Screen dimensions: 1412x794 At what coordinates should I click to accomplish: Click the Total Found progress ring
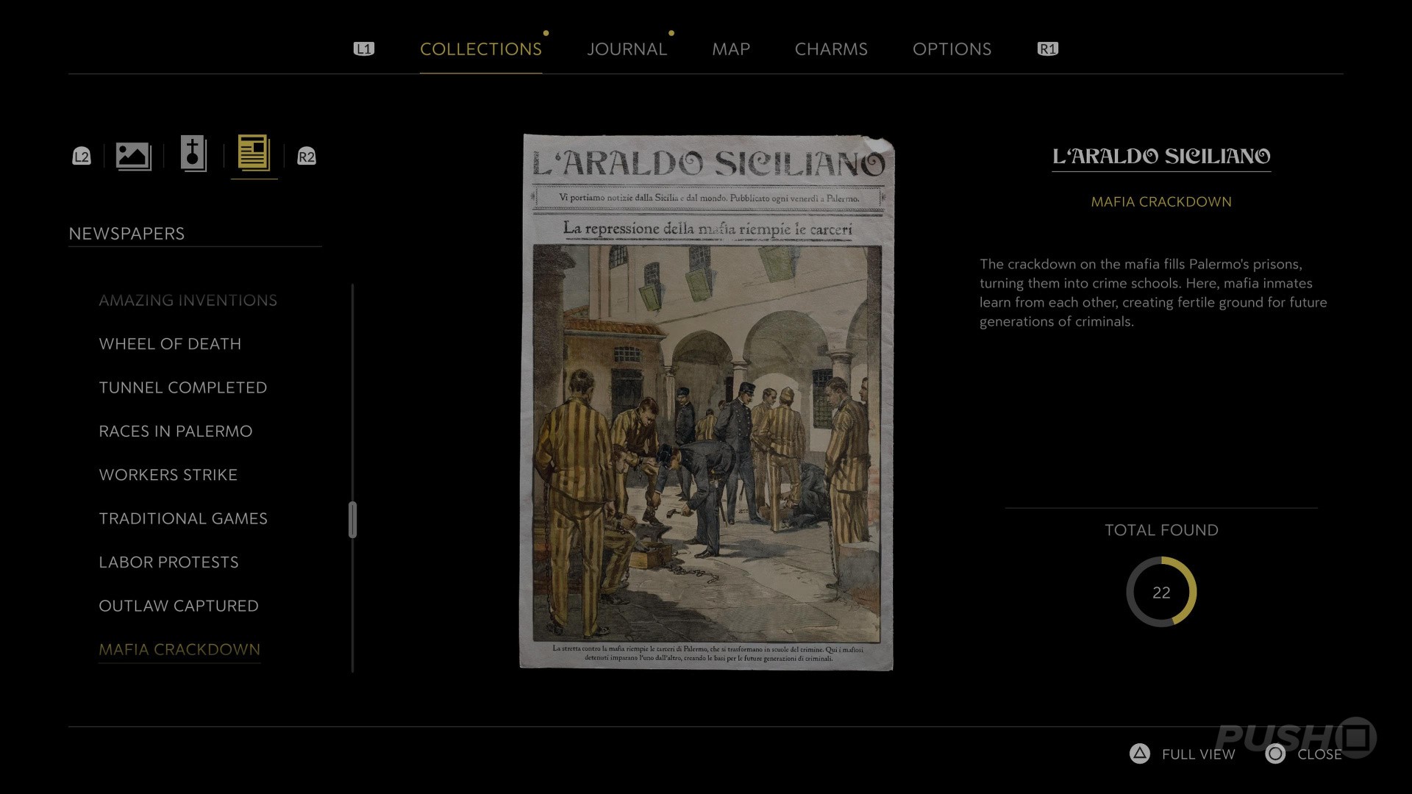[1161, 593]
